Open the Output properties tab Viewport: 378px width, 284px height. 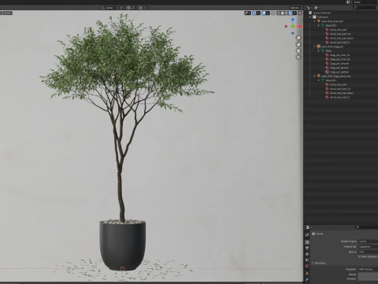307,248
